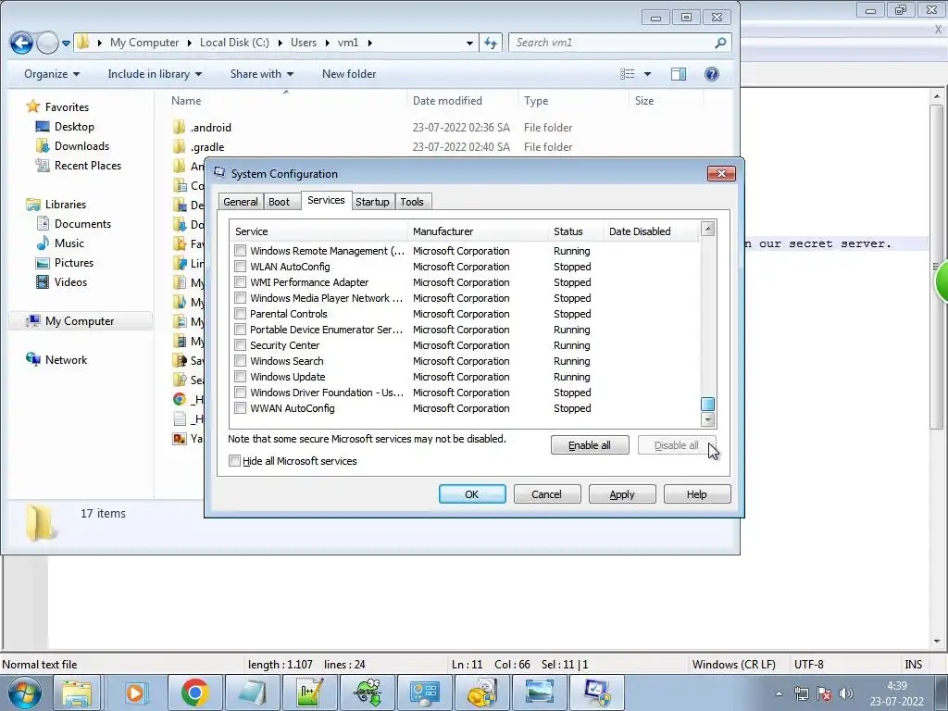Open Google Chrome from the taskbar
The image size is (948, 711).
(x=194, y=692)
